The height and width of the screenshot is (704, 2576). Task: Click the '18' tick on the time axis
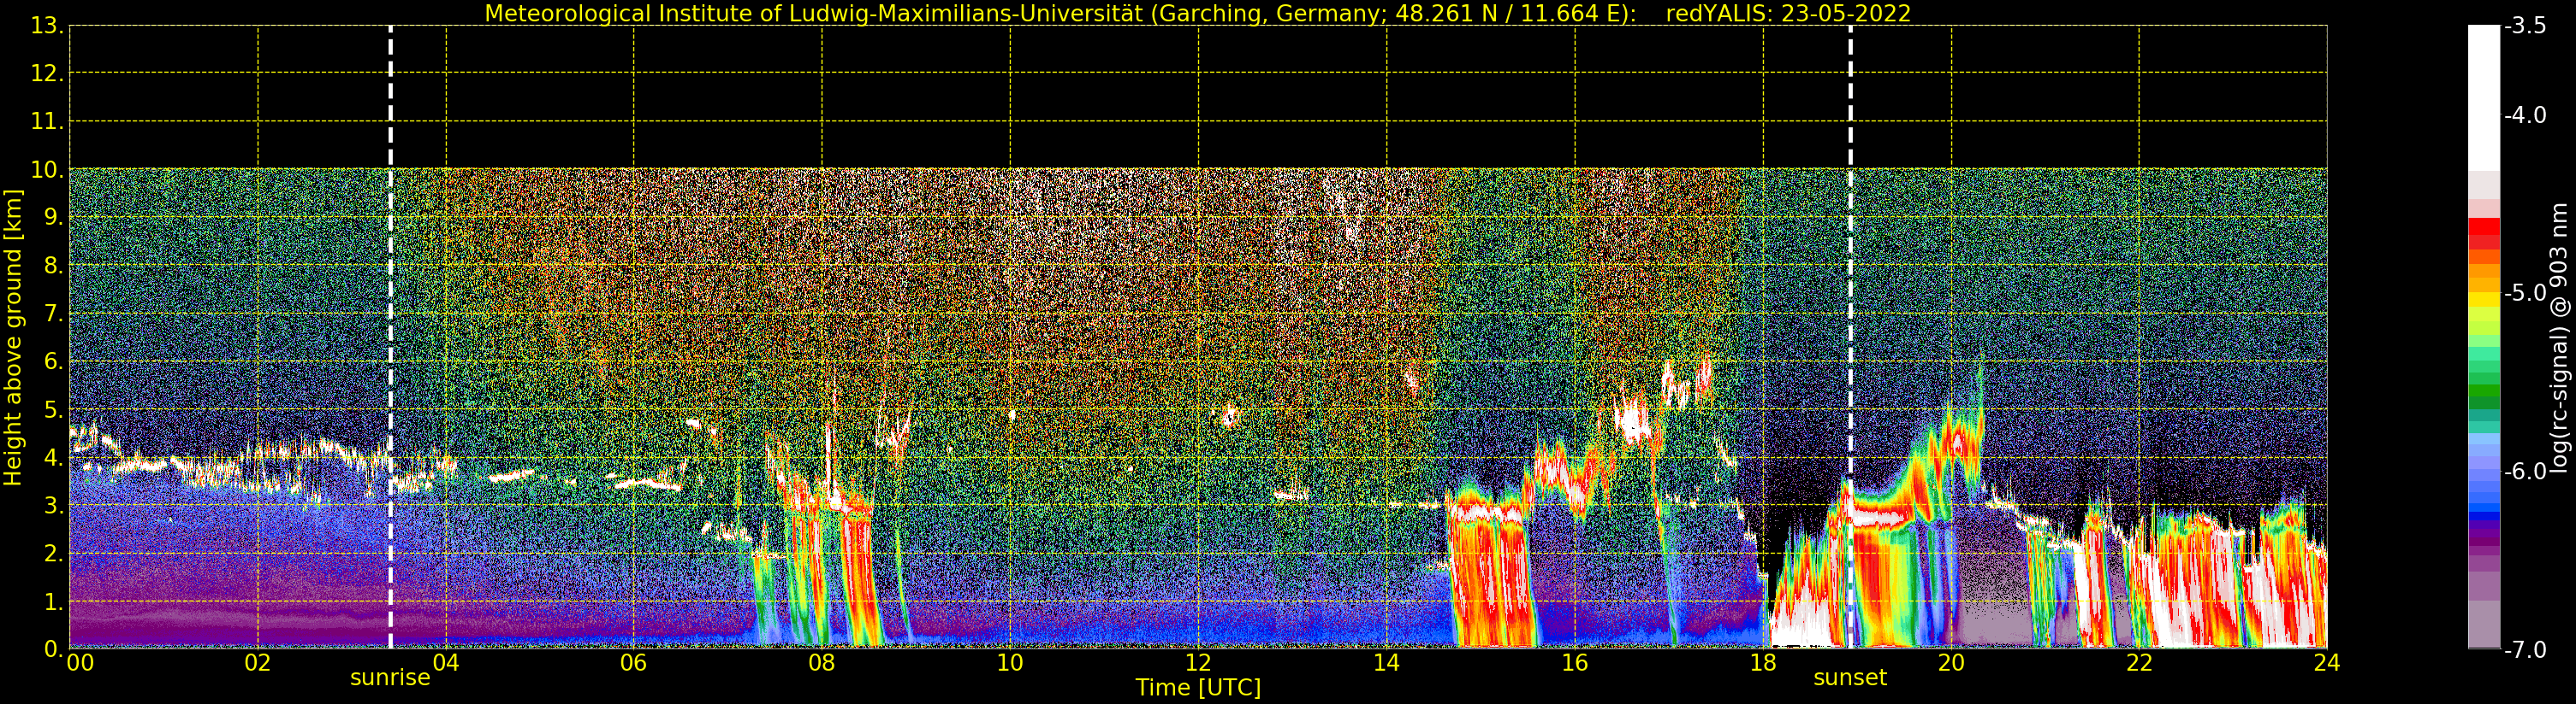1763,662
